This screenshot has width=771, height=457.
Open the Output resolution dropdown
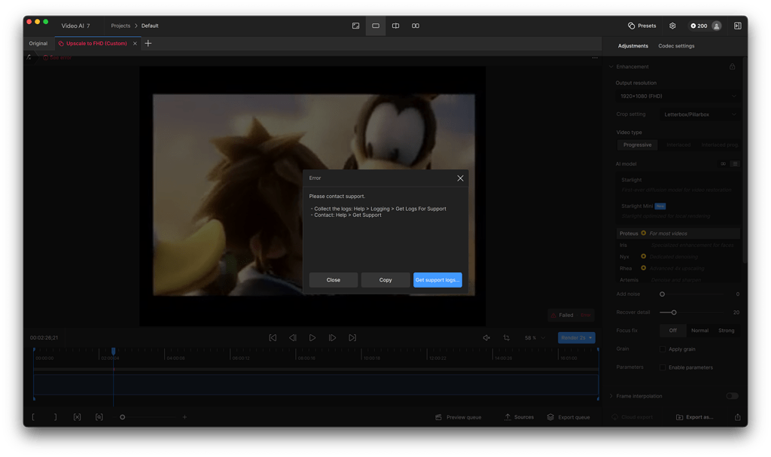tap(678, 96)
